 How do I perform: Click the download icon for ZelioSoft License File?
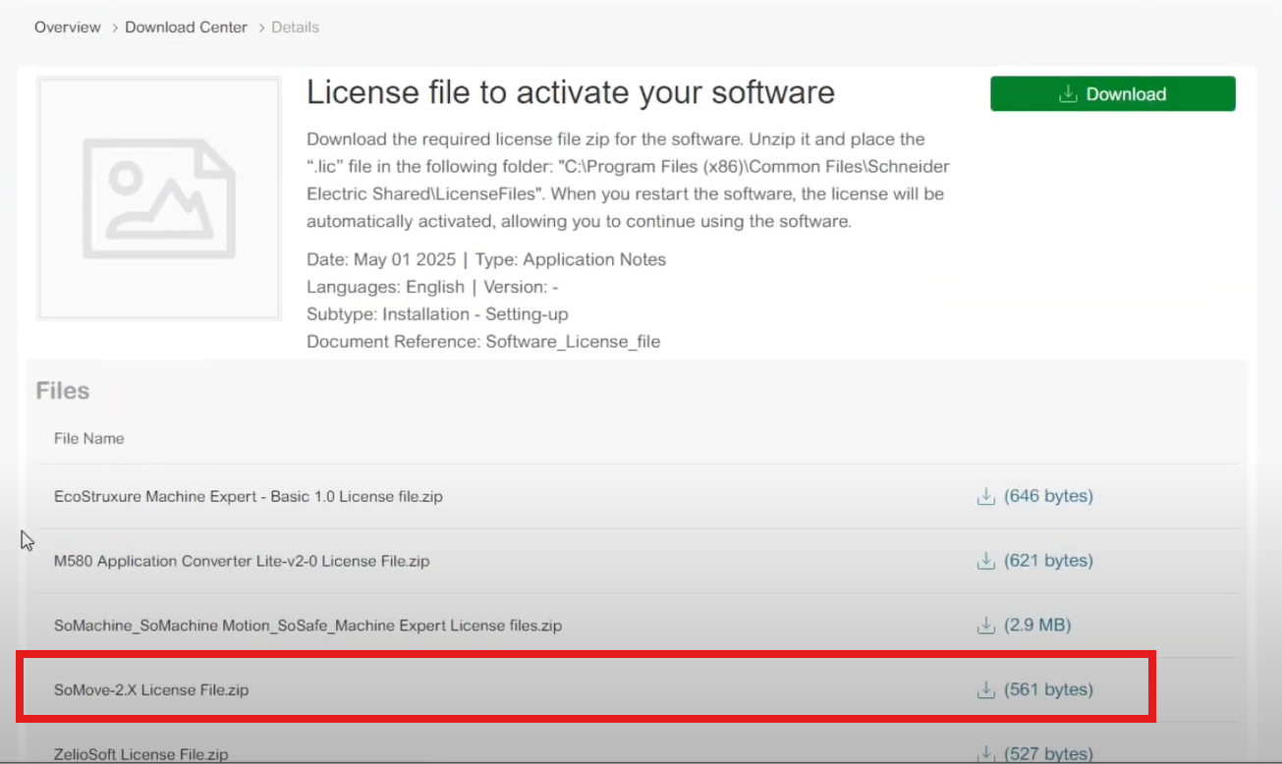985,753
